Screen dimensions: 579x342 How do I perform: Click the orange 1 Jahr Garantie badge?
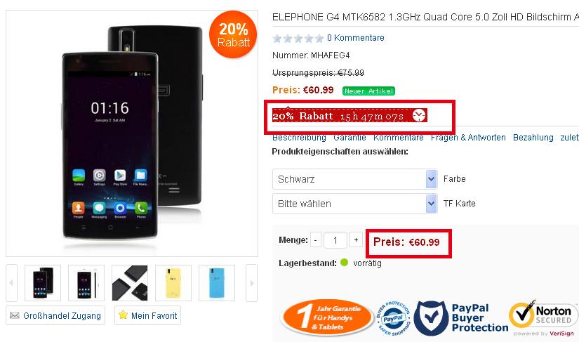(x=327, y=317)
